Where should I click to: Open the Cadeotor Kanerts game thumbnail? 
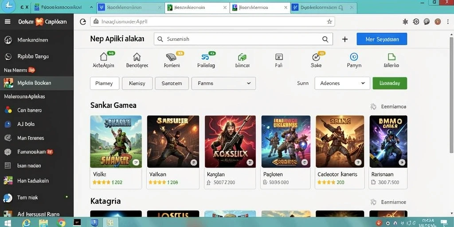[x=340, y=141]
